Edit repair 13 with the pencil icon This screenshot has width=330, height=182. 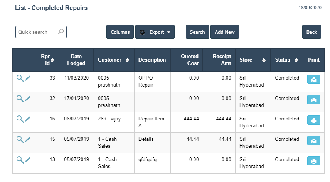pos(28,160)
